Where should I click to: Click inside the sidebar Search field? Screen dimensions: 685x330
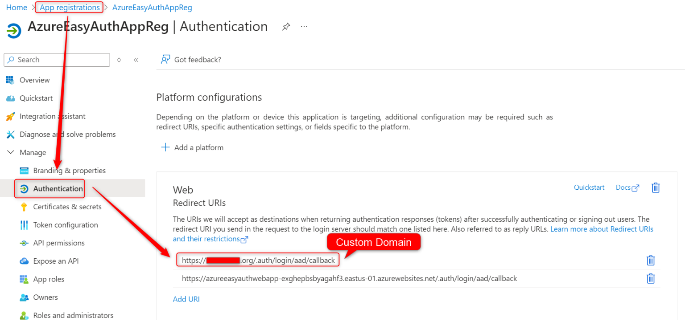coord(57,59)
